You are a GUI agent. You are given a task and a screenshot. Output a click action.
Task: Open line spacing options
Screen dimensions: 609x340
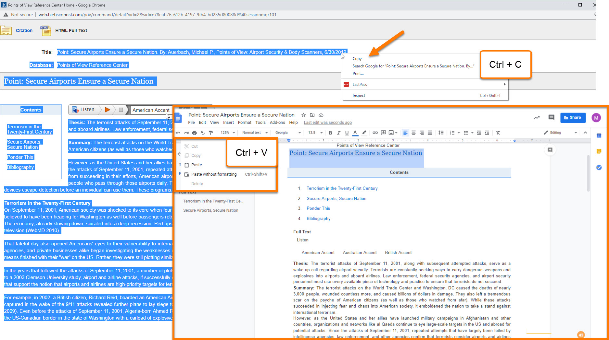coord(441,133)
